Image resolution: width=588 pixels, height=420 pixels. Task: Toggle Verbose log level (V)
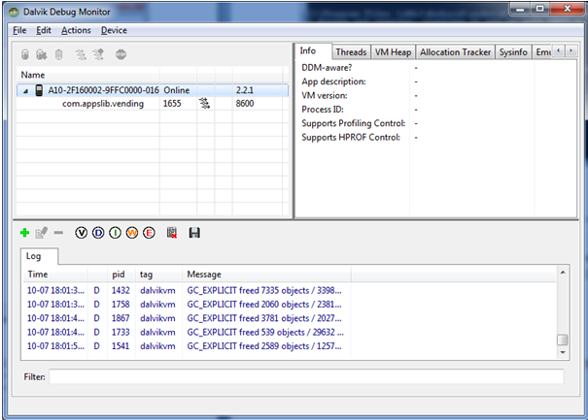pos(81,233)
